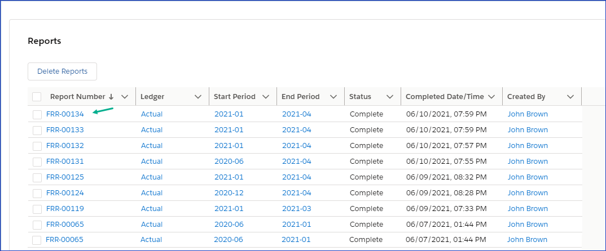Expand the End Period column chevron
This screenshot has width=606, height=251.
(333, 97)
